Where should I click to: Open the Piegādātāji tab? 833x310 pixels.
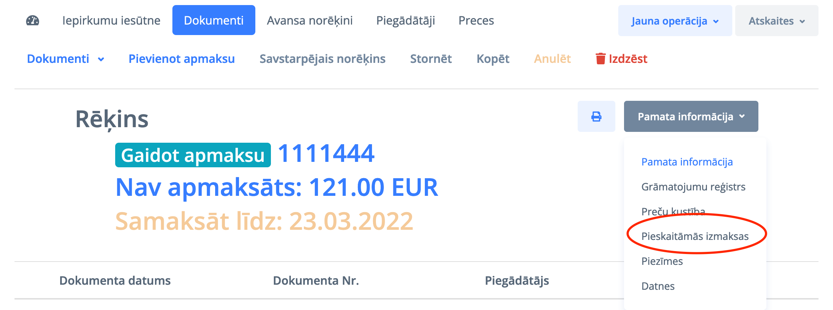[406, 21]
